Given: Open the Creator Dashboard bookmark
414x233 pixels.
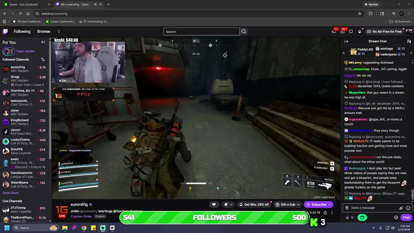Looking at the screenshot, I should pos(60,21).
